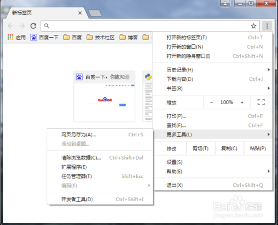Choose 清除浏览数据(C)... in submenu
Image resolution: width=278 pixels, height=225 pixels.
[100, 158]
